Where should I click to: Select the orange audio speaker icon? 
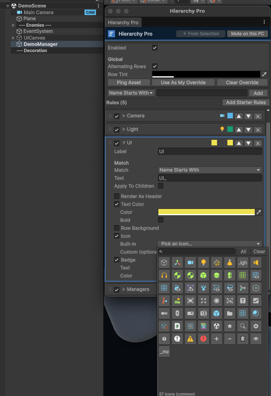pyautogui.click(x=256, y=263)
